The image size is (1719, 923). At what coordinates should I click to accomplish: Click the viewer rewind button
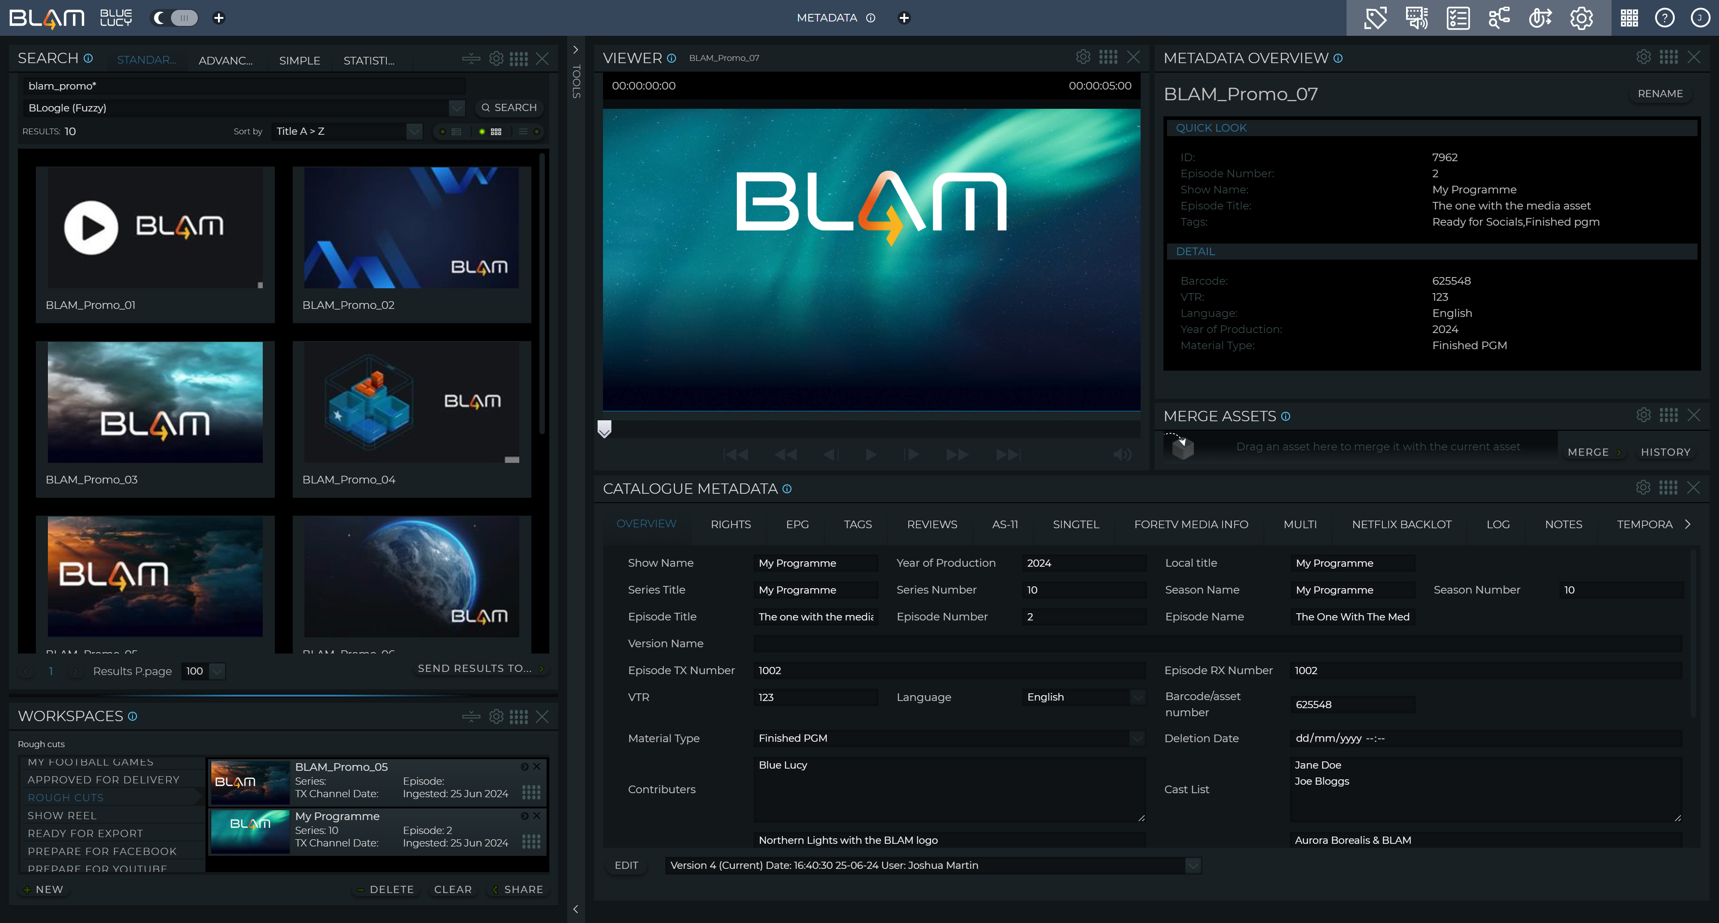[786, 454]
